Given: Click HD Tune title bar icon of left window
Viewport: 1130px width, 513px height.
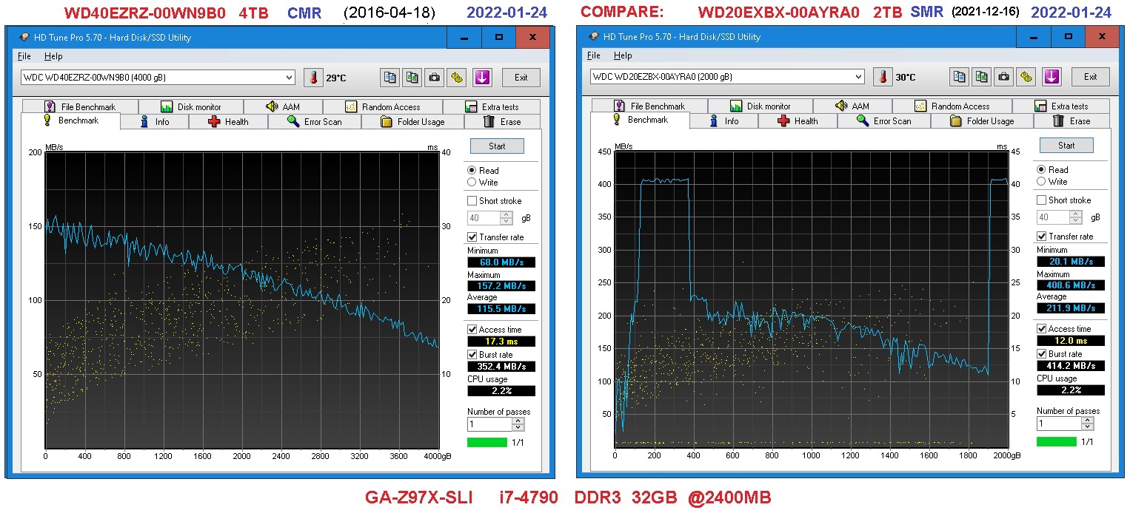Looking at the screenshot, I should pos(25,37).
